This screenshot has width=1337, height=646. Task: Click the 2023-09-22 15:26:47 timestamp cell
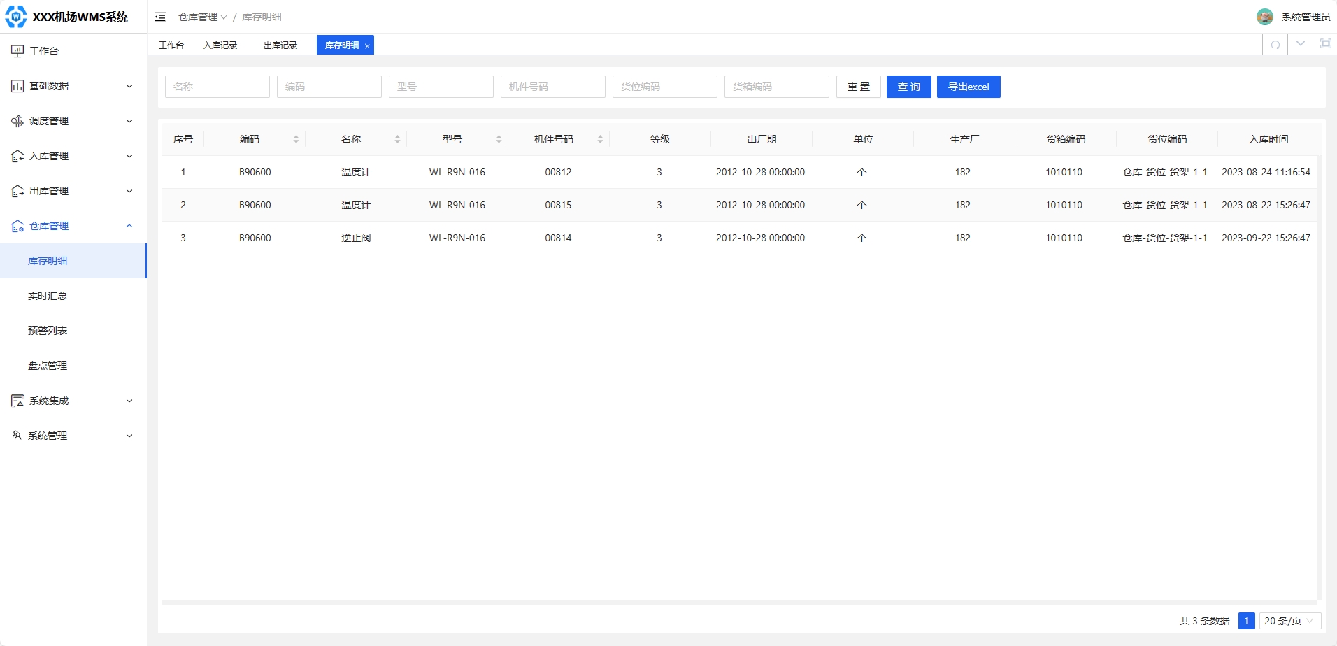pos(1266,238)
